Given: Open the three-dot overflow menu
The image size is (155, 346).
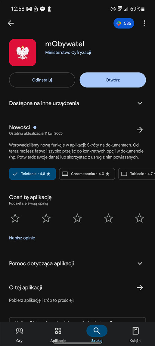Looking at the screenshot, I should coord(144,23).
